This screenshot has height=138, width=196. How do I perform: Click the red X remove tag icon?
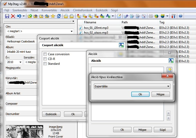[x=13, y=16]
